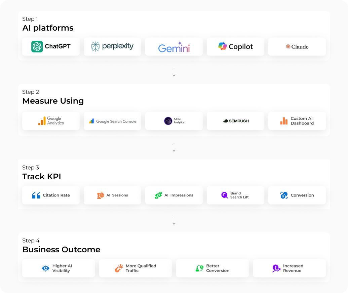Click the Gemini sparkle logo
Image resolution: width=348 pixels, height=293 pixels.
180,43
